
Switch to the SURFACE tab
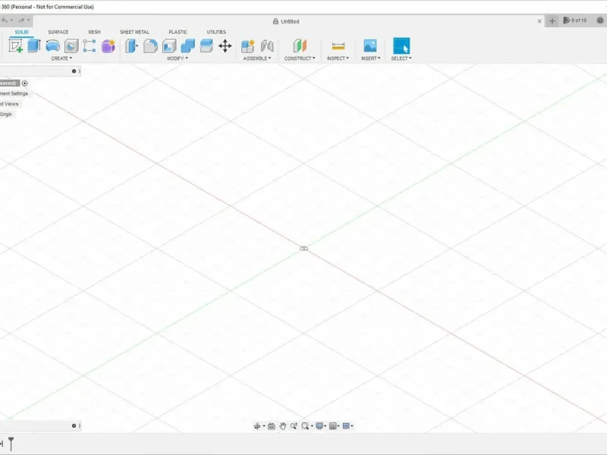[x=58, y=32]
